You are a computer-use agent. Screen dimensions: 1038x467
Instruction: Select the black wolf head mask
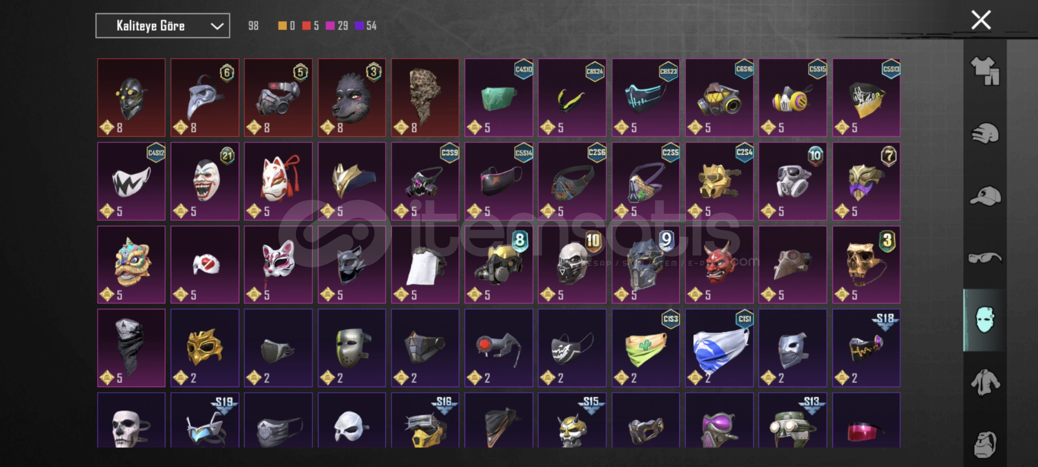352,98
